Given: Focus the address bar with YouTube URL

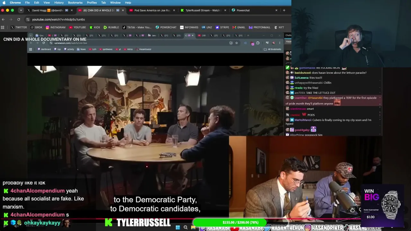Looking at the screenshot, I should pos(157,19).
